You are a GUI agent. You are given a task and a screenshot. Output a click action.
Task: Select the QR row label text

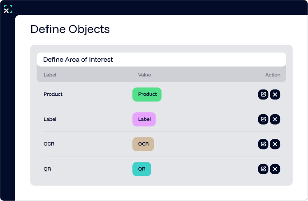tap(47, 169)
